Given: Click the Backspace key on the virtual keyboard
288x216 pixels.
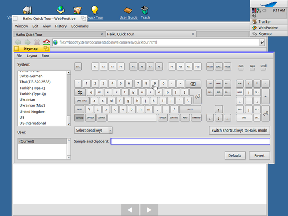Looking at the screenshot, I should (193, 84).
